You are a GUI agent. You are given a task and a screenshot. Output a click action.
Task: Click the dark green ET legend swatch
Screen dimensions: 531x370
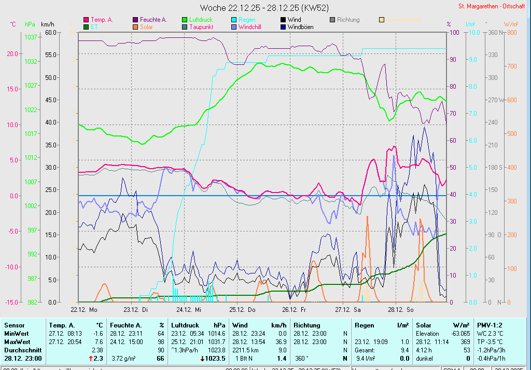[x=86, y=26]
